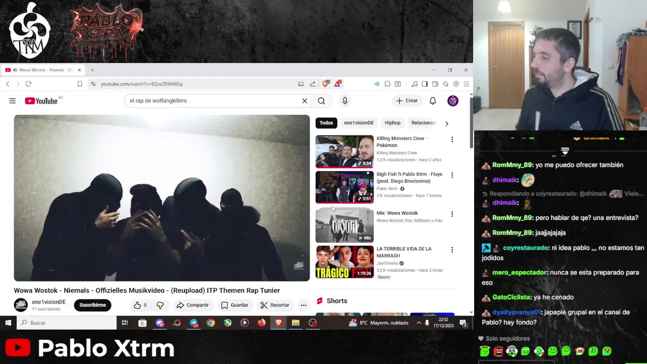The width and height of the screenshot is (647, 364).
Task: Select the Todos filter chip
Action: (326, 123)
